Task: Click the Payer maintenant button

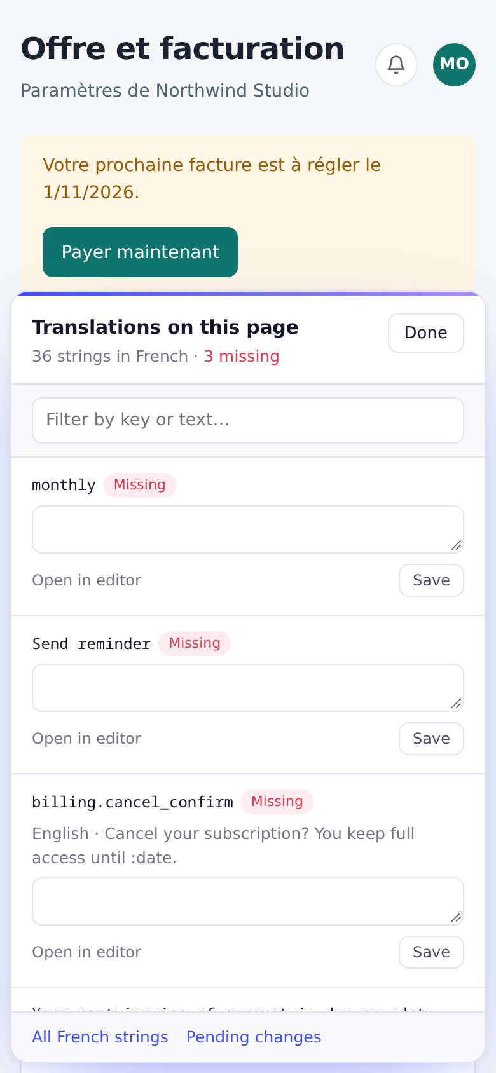Action: click(x=140, y=252)
